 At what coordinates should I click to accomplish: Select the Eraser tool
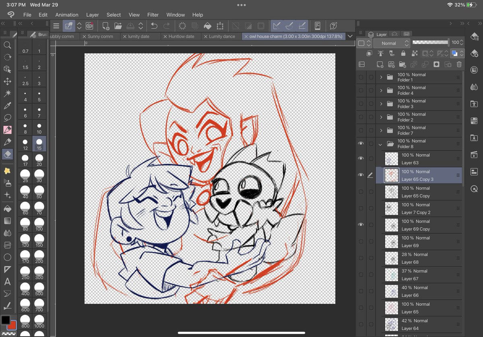pos(7,154)
